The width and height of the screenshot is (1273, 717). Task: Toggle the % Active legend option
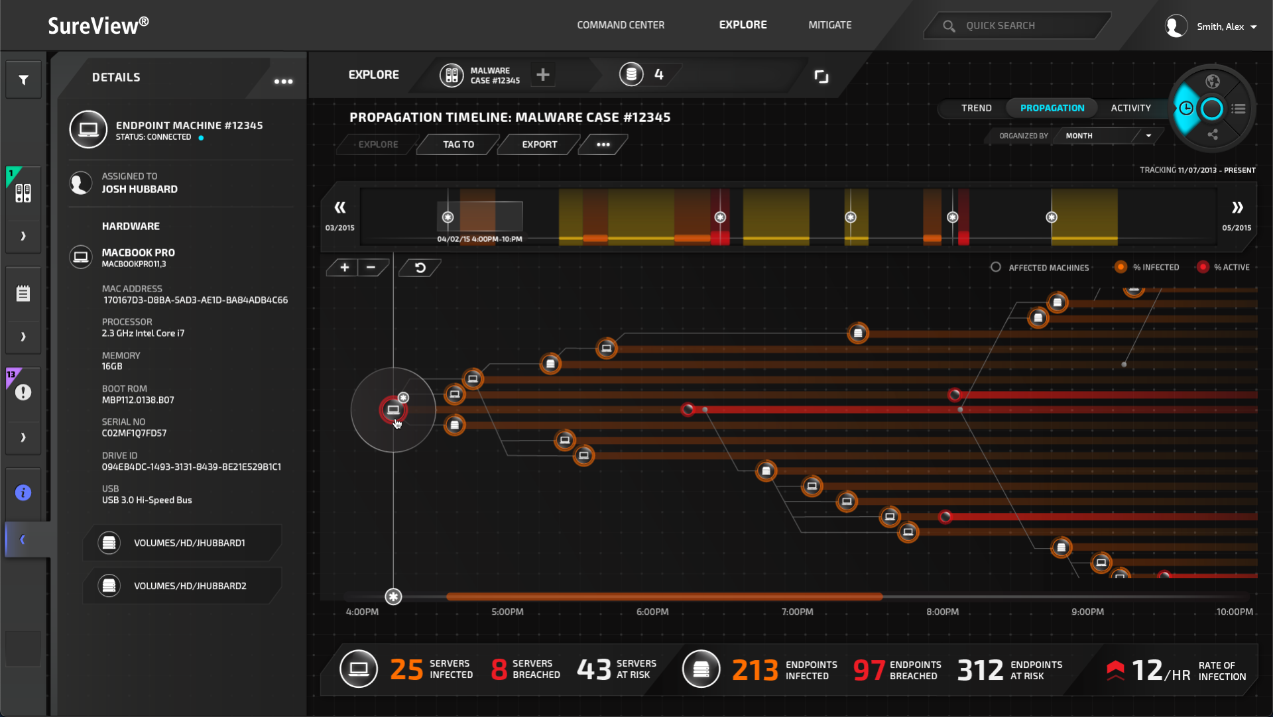pos(1203,267)
